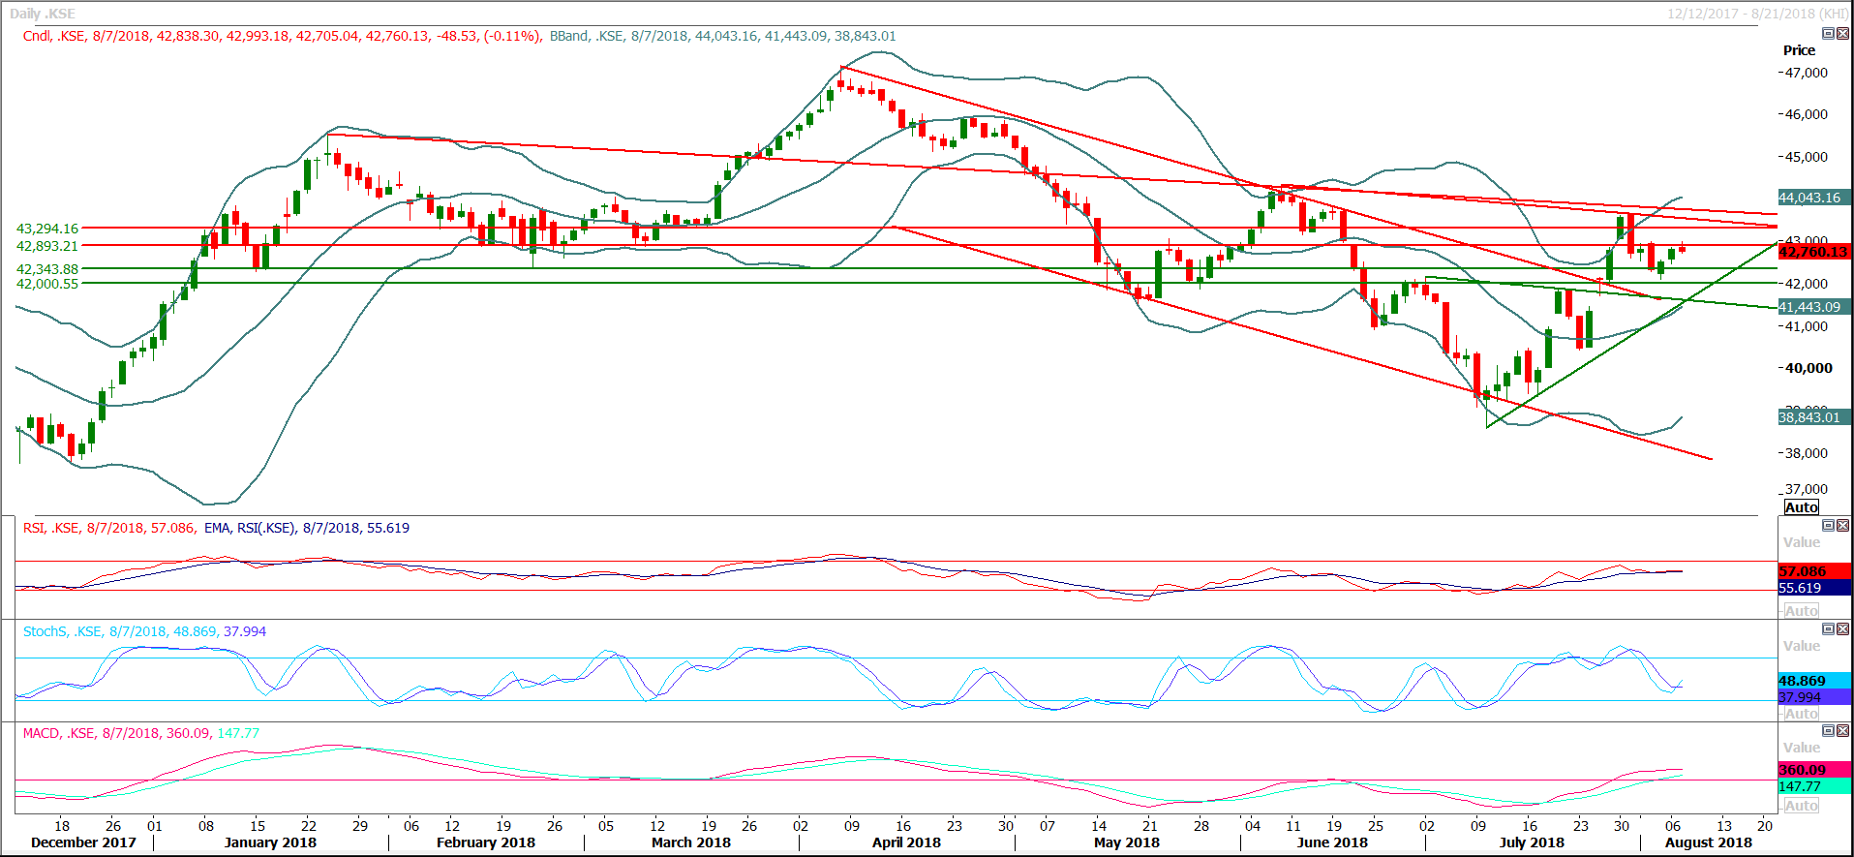The width and height of the screenshot is (1854, 857).
Task: Click the MACD value tag 360.09
Action: point(1814,770)
